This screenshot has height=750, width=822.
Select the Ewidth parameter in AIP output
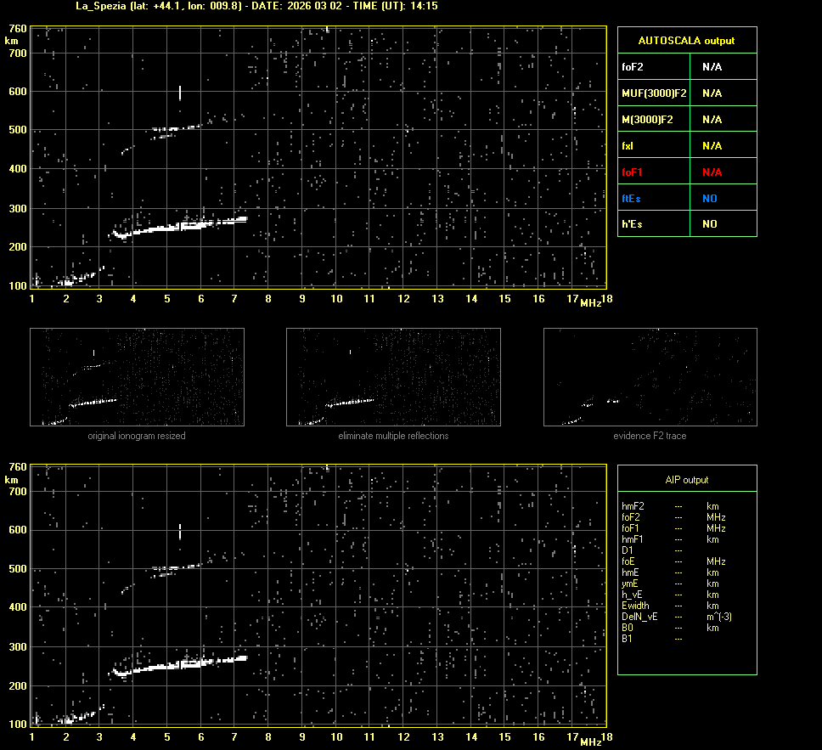(634, 606)
